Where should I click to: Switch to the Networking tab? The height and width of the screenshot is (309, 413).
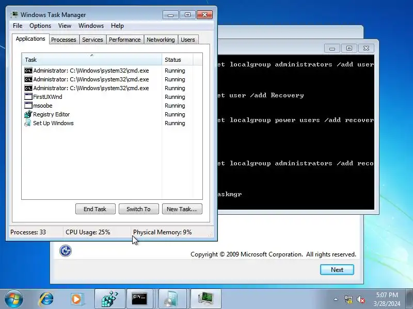point(161,40)
